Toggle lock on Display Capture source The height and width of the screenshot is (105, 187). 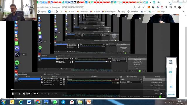[x=64, y=85]
